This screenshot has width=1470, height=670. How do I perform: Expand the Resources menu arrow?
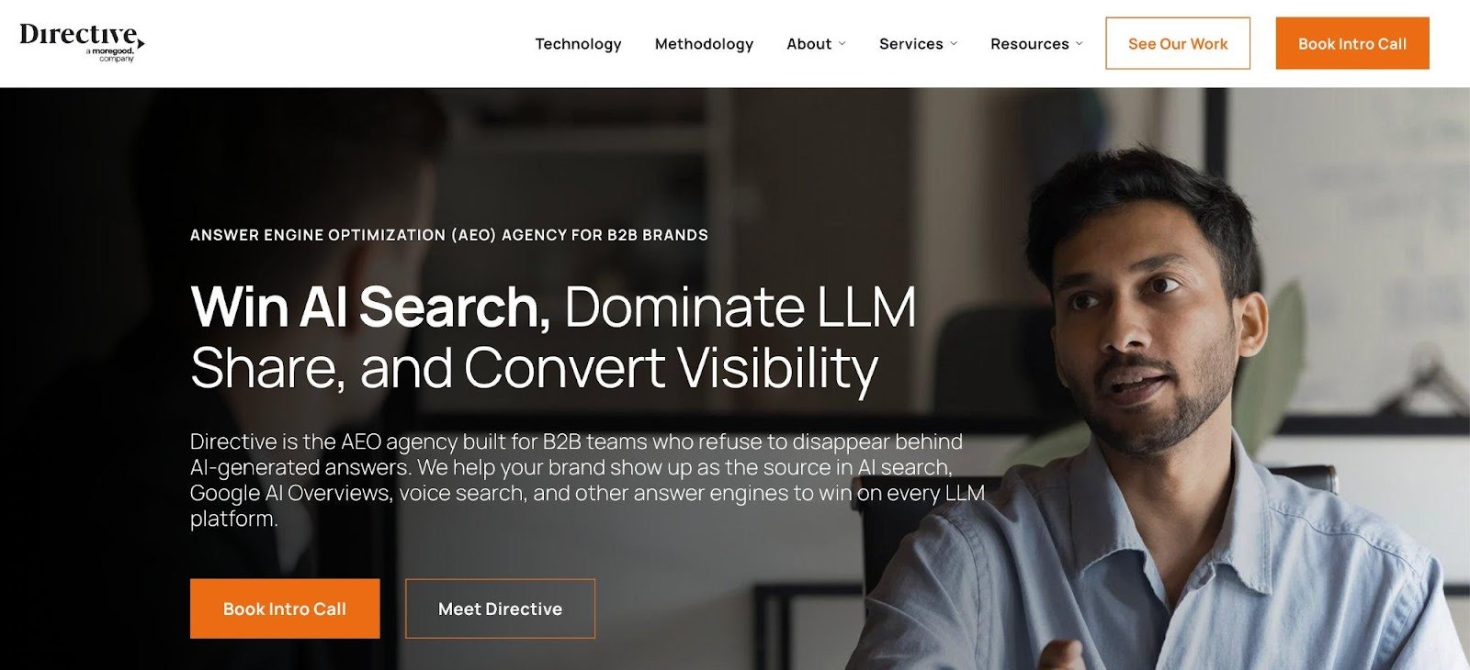click(1080, 44)
